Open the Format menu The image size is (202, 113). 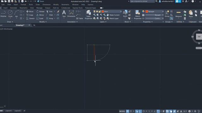pyautogui.click(x=23, y=4)
